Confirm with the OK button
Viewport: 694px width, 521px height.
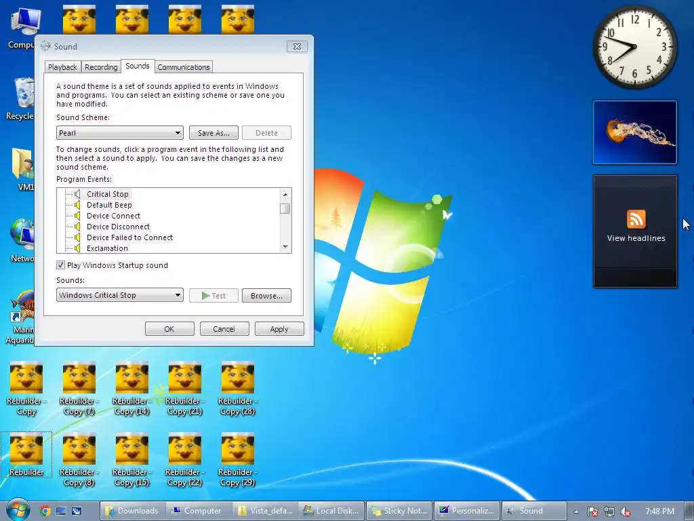(169, 329)
